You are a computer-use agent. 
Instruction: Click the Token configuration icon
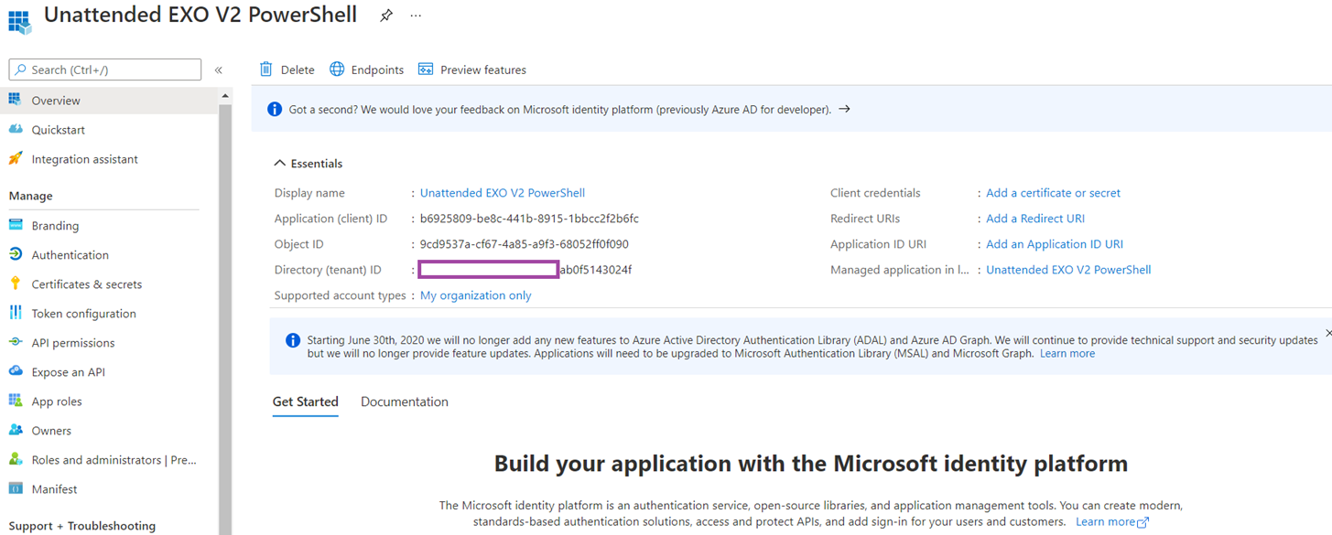16,313
